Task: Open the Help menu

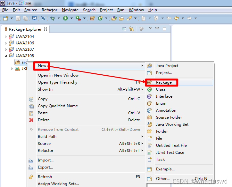Action: pyautogui.click(x=153, y=10)
